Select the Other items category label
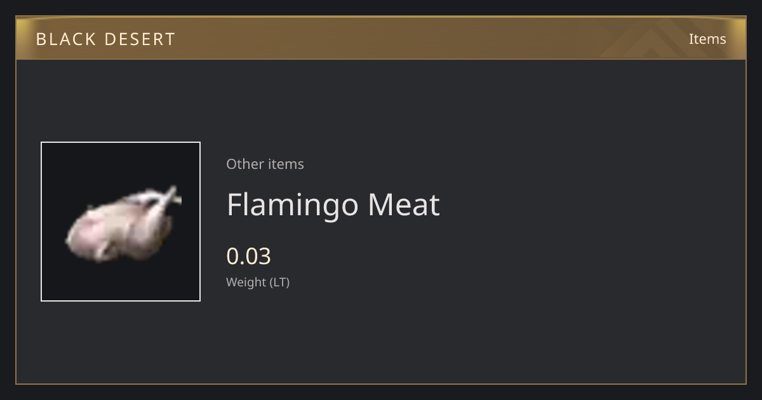This screenshot has height=400, width=762. (x=265, y=164)
